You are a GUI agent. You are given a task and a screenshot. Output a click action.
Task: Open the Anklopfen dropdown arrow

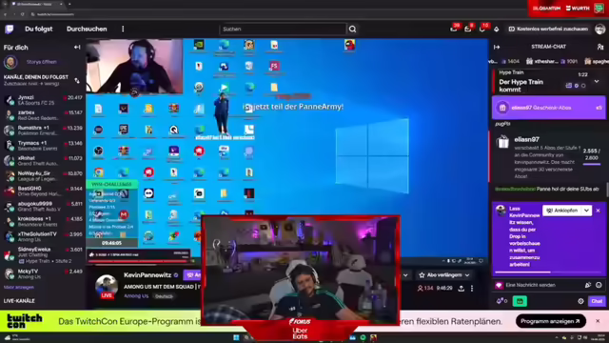pyautogui.click(x=586, y=211)
